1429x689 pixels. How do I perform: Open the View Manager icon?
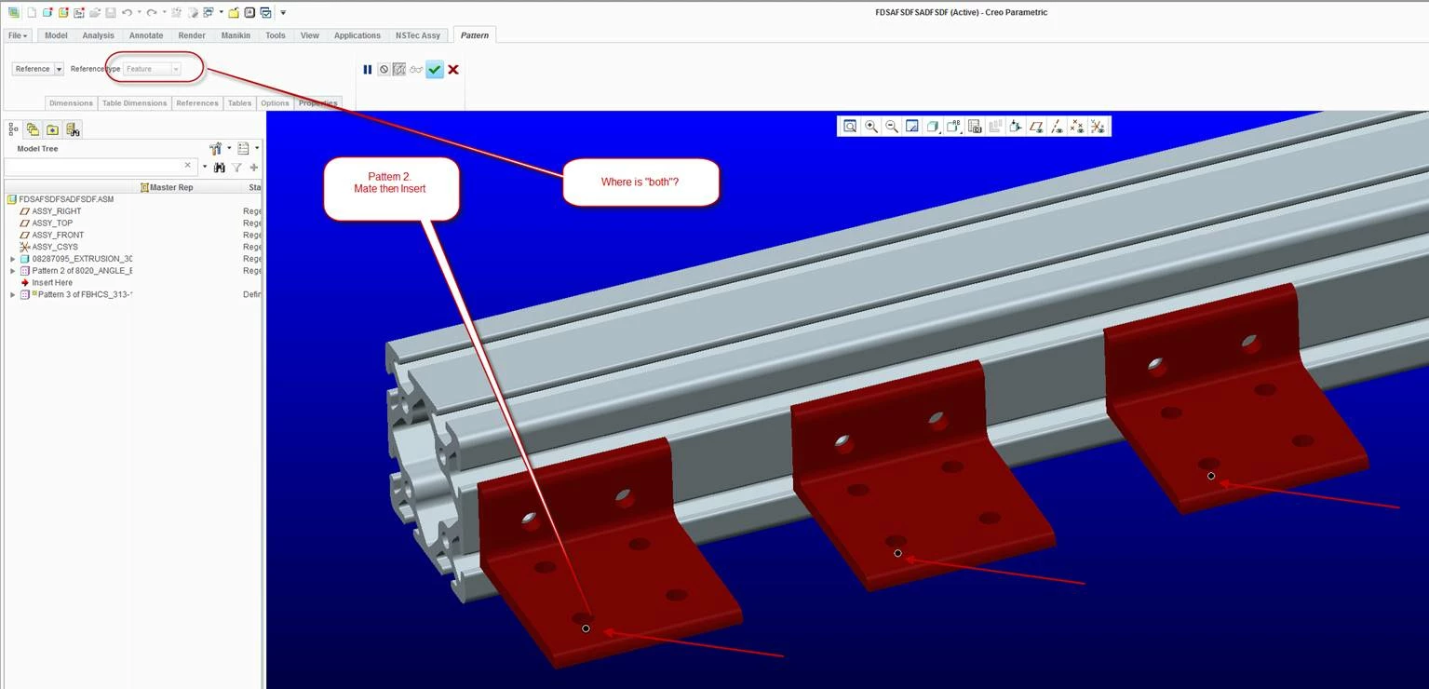click(x=975, y=127)
